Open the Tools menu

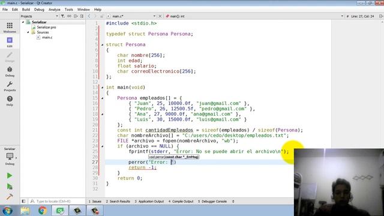pos(69,10)
